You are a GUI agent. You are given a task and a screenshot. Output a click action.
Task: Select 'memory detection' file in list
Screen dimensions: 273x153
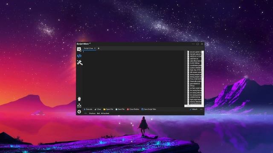[x=195, y=102]
